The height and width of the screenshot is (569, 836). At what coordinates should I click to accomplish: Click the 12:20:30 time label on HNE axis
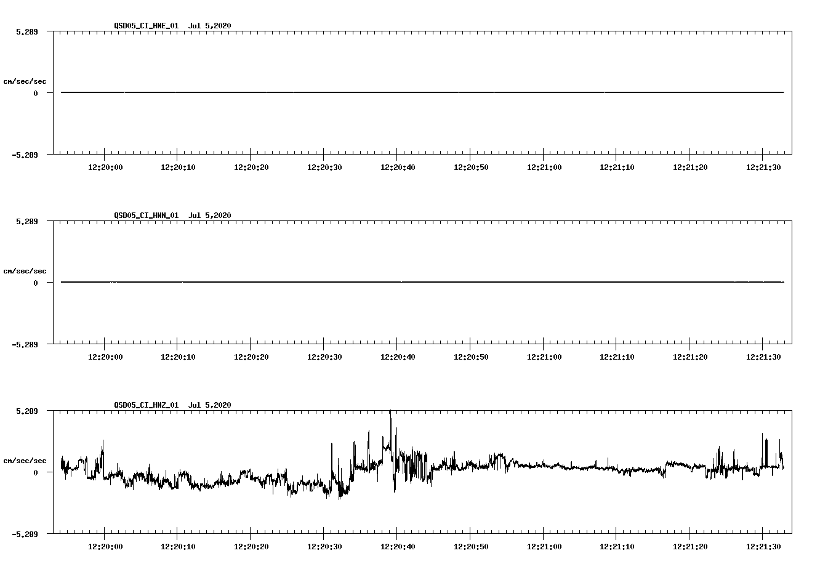click(x=324, y=167)
